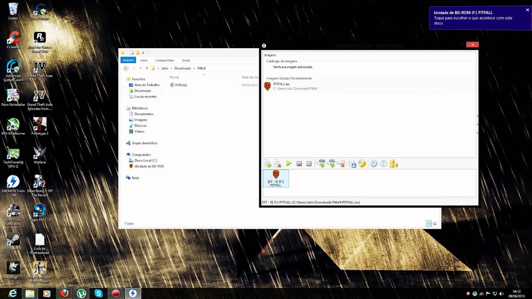Viewport: 532px width, 299px height.
Task: Sort by the Data de modificação column header
Action: click(250, 77)
